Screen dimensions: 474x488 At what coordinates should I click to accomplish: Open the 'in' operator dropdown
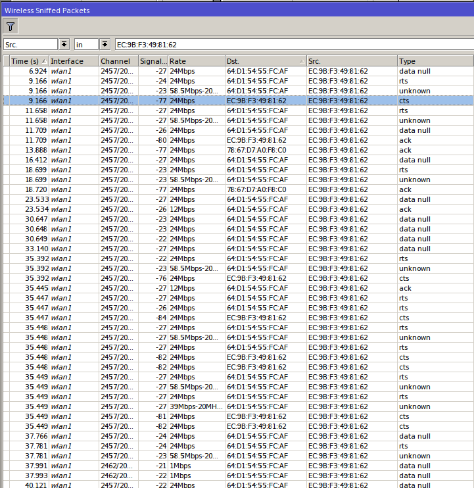105,45
